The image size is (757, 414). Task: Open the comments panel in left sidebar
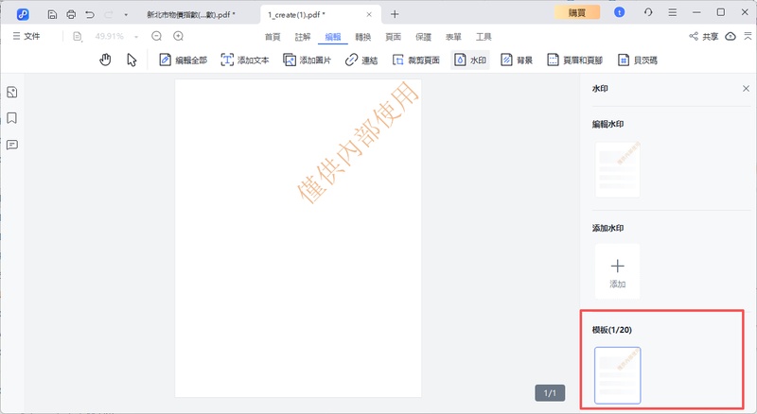(x=12, y=145)
